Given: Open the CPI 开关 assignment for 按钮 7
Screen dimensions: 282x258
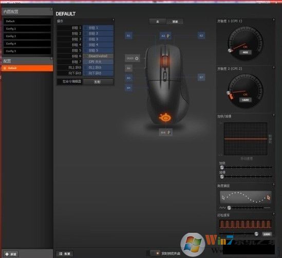Looking at the screenshot, I should coord(98,62).
